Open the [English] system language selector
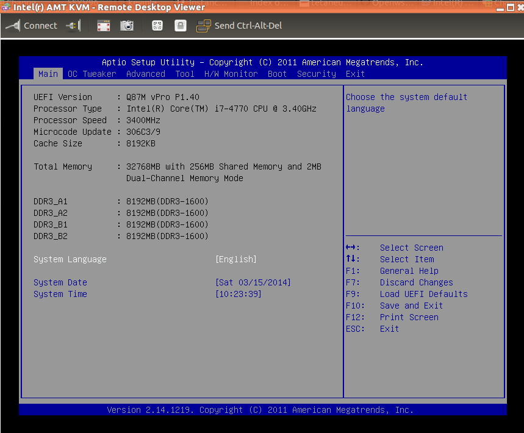Image resolution: width=524 pixels, height=433 pixels. point(236,259)
